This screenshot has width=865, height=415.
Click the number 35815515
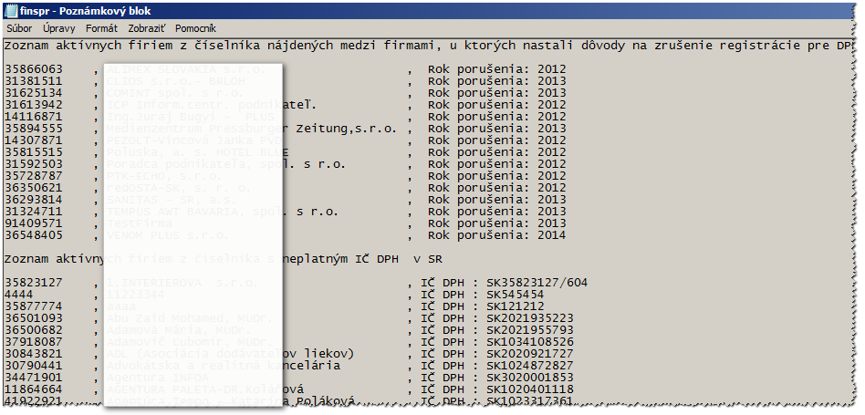pyautogui.click(x=34, y=152)
